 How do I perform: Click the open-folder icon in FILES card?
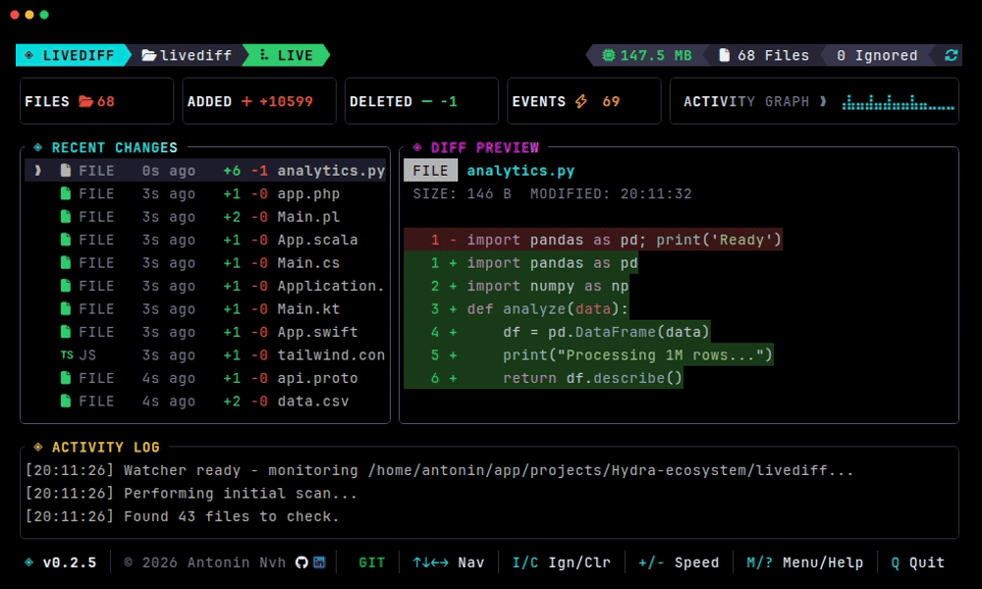85,101
